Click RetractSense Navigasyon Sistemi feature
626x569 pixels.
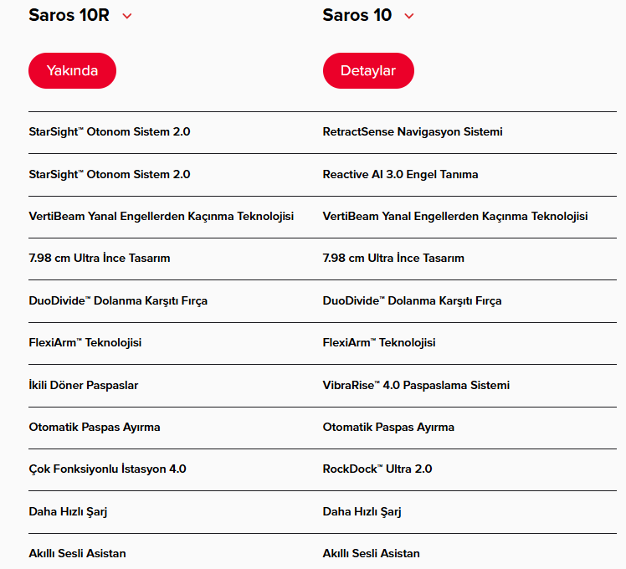coord(413,131)
